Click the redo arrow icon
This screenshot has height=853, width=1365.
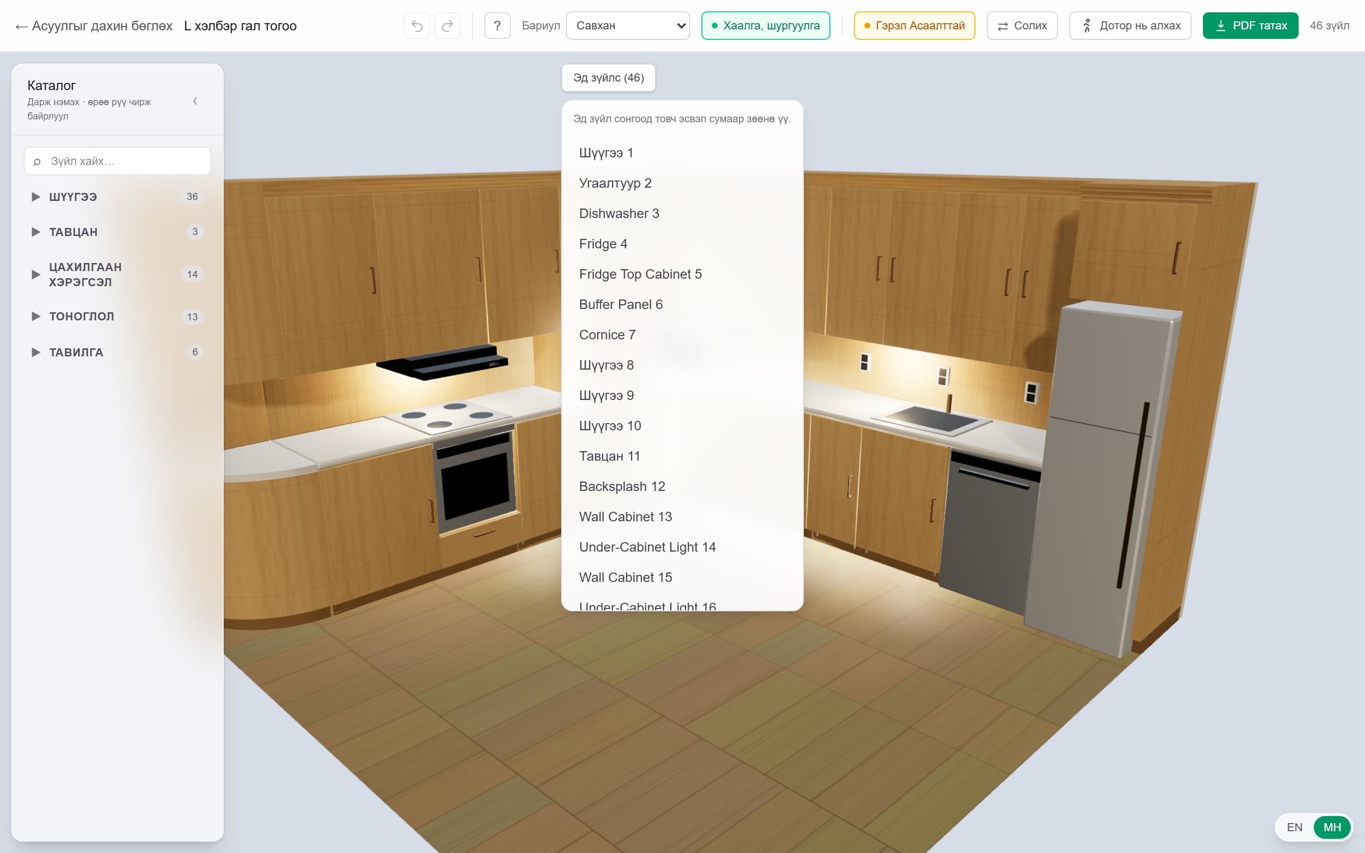447,26
